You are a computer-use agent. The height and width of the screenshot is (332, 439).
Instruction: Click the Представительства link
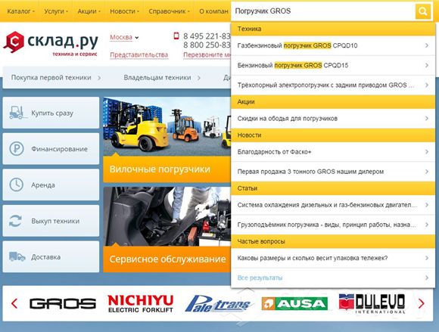pos(139,54)
